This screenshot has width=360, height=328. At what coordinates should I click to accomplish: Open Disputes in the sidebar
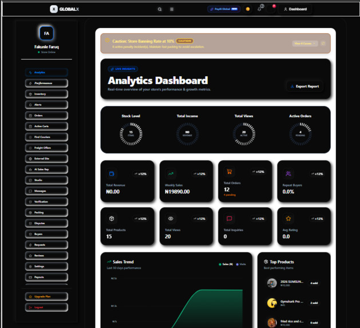click(46, 223)
